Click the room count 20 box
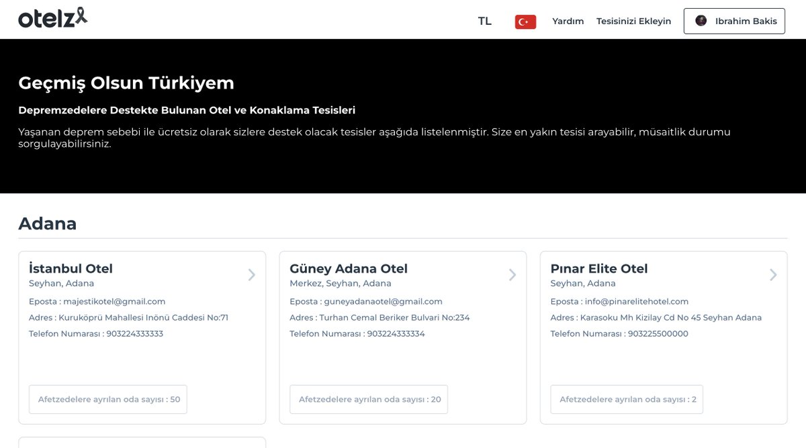806x448 pixels. click(369, 399)
